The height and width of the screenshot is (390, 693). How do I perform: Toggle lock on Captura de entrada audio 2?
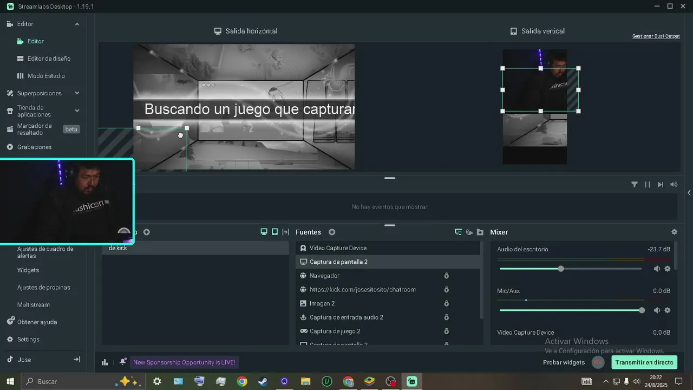446,317
